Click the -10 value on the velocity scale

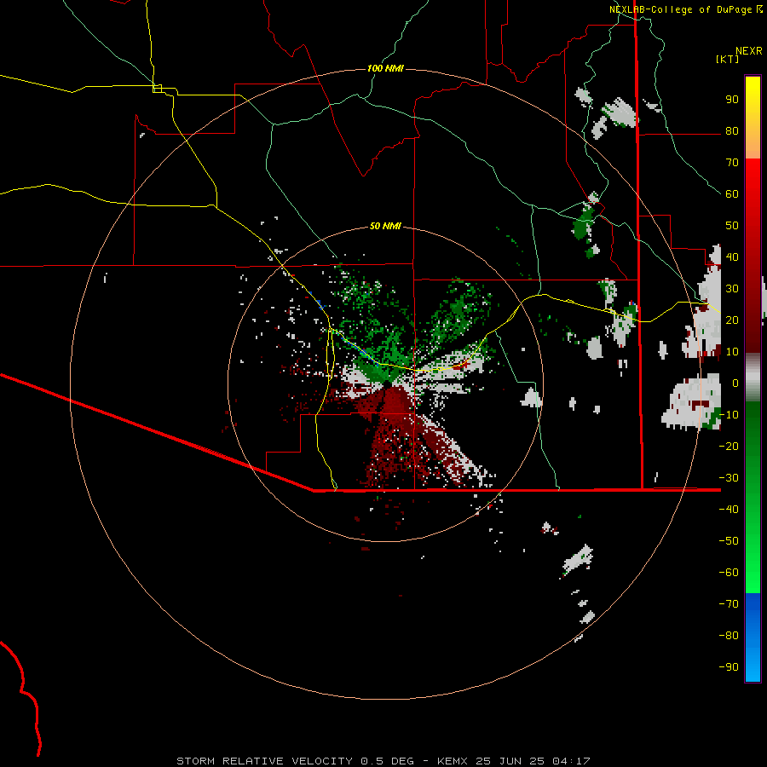click(x=729, y=415)
